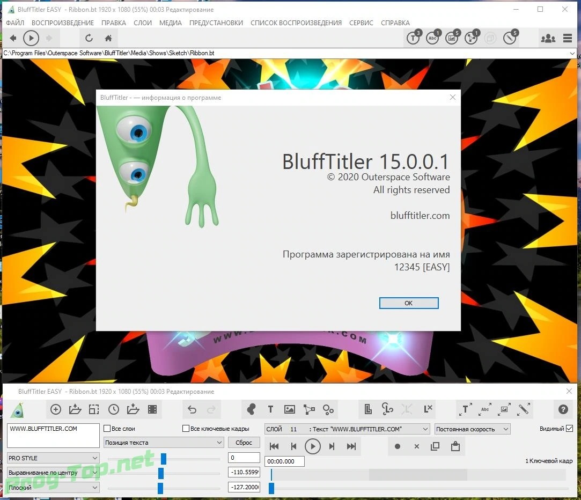Viewport: 581px width, 500px height.
Task: Click the BluffTitler alien logo in the tool window
Action: click(17, 410)
